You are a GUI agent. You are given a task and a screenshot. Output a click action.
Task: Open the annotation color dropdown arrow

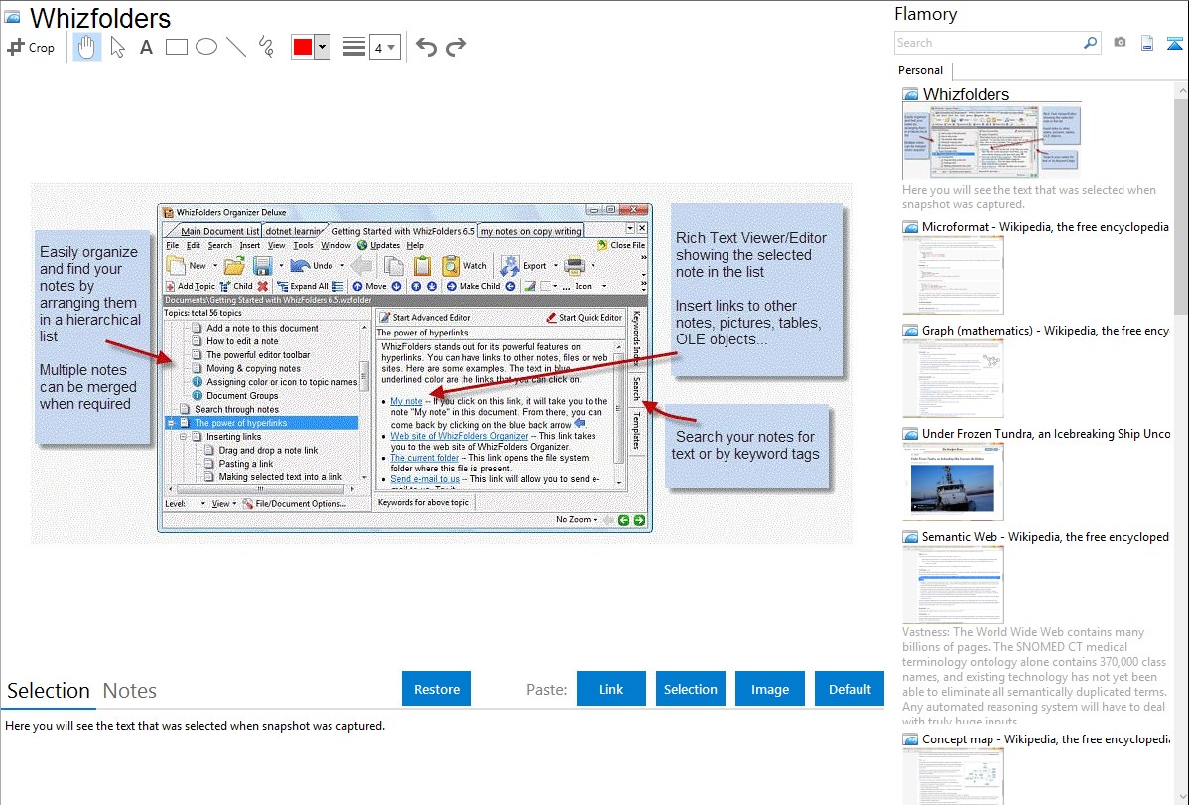323,47
